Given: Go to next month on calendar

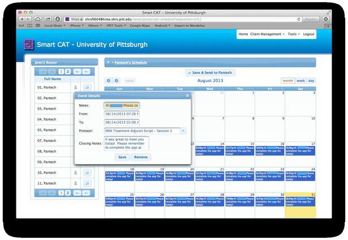Looking at the screenshot, I should tap(117, 80).
